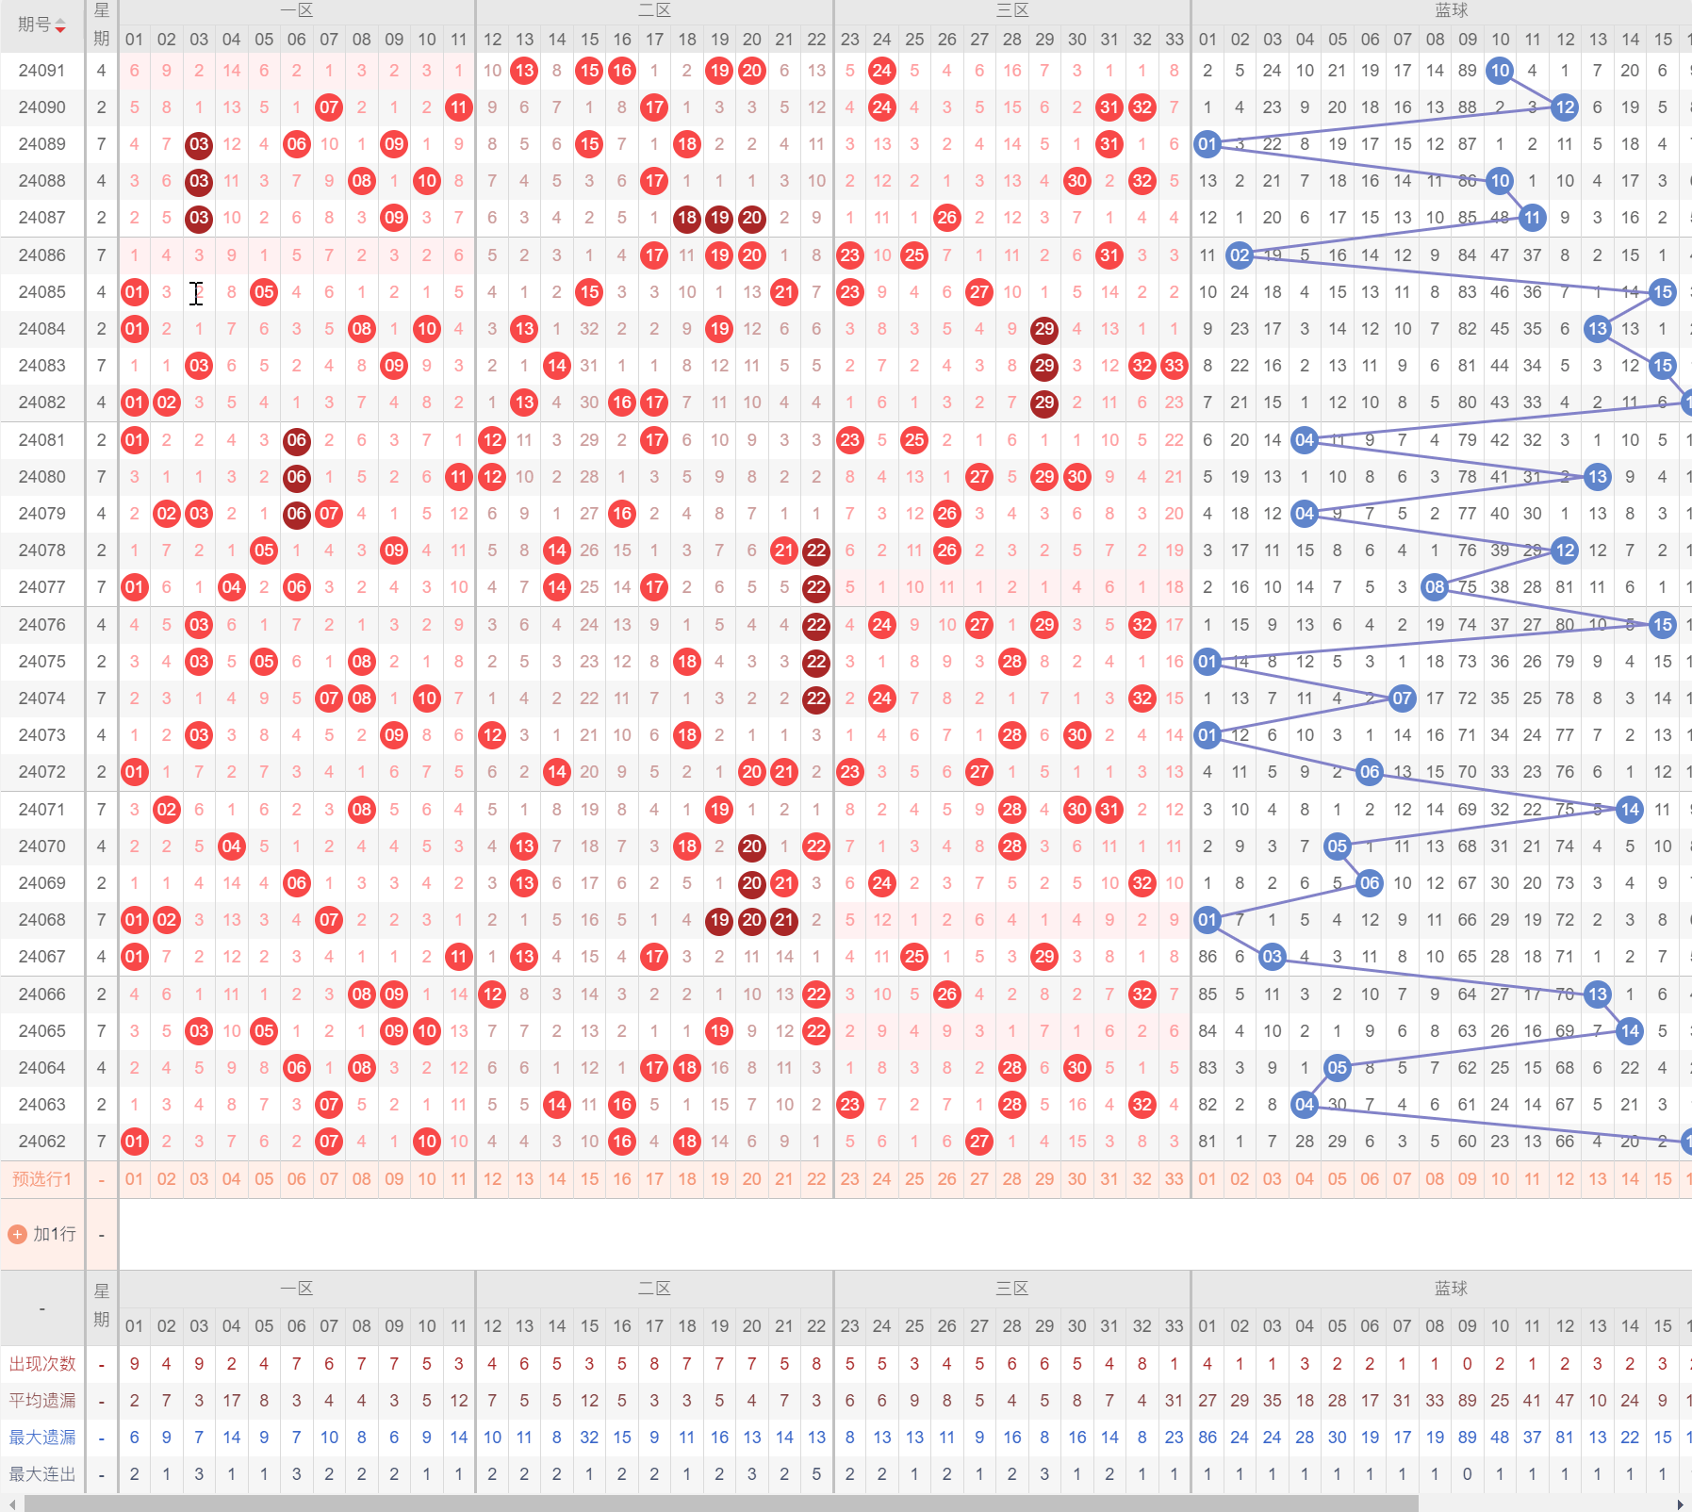Click blue ball 07 in row 24074
The height and width of the screenshot is (1512, 1692).
[x=1403, y=698]
